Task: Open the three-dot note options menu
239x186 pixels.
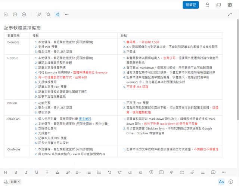Action: 67,15
